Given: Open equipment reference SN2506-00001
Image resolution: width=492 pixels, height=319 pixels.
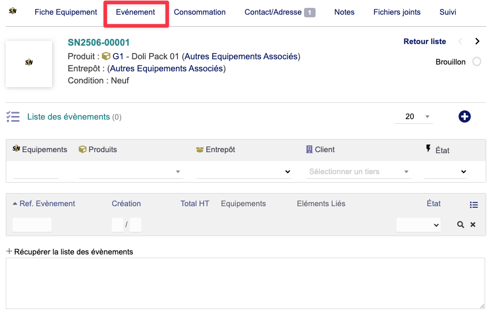Looking at the screenshot, I should pyautogui.click(x=99, y=42).
